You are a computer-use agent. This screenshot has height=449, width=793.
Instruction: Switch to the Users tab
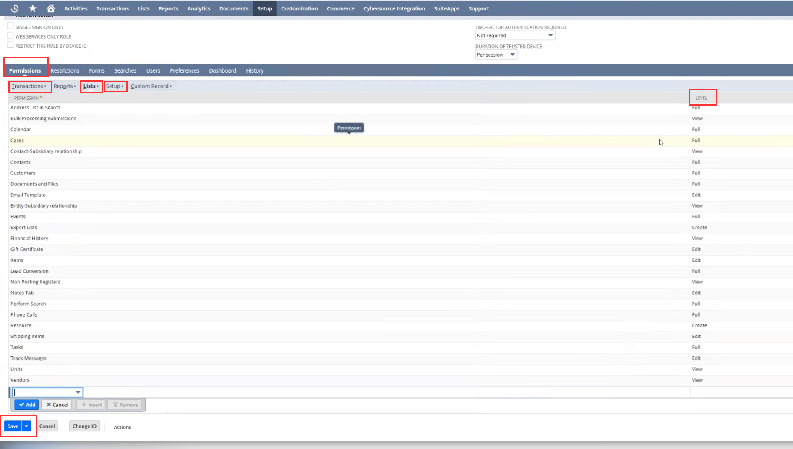click(x=153, y=70)
